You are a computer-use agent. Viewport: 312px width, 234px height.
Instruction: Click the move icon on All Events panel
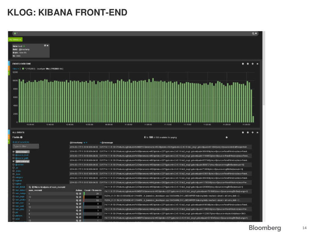[x=253, y=133]
